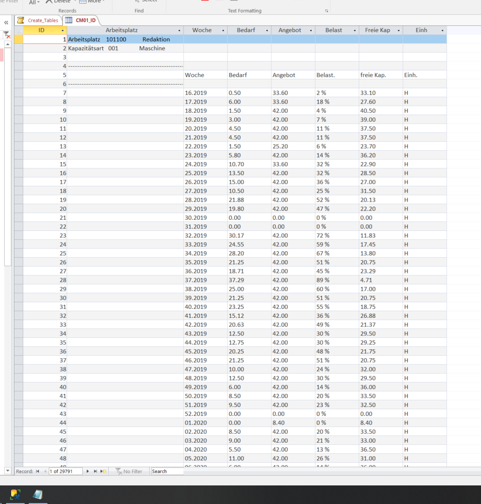The width and height of the screenshot is (481, 504).
Task: Open the Einh column filter dropdown
Action: coord(442,31)
